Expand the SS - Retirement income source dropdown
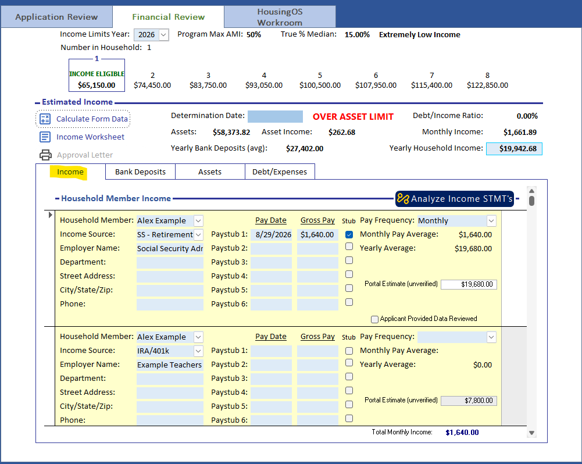 199,234
